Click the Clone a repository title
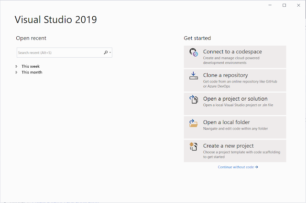 225,75
